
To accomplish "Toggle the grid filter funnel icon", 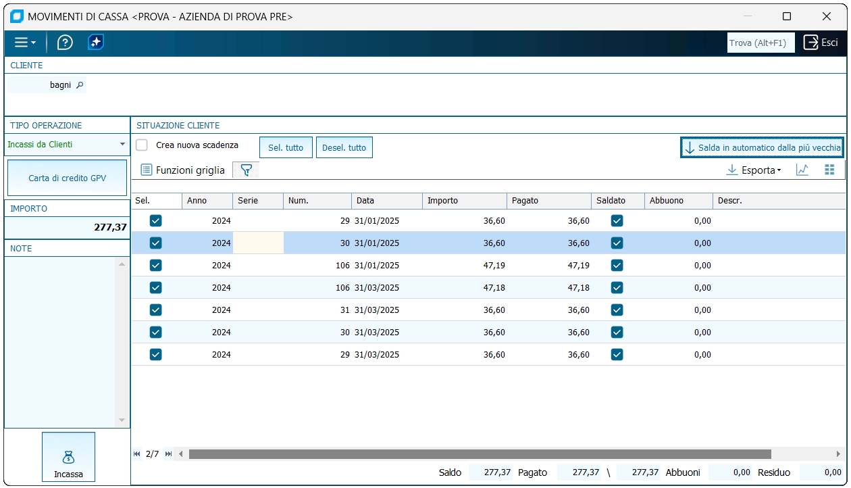I will click(x=246, y=170).
